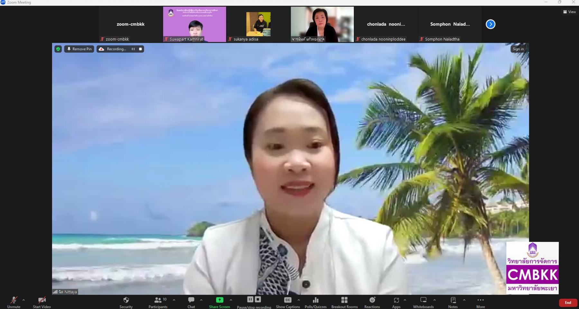Open the Participants panel

pyautogui.click(x=158, y=302)
